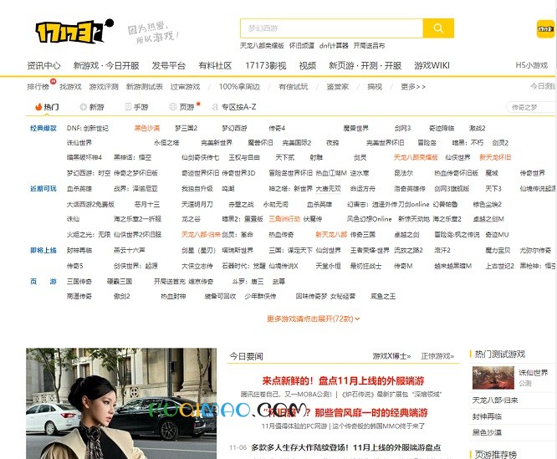Open 资讯中心 in main navigation

(x=43, y=66)
